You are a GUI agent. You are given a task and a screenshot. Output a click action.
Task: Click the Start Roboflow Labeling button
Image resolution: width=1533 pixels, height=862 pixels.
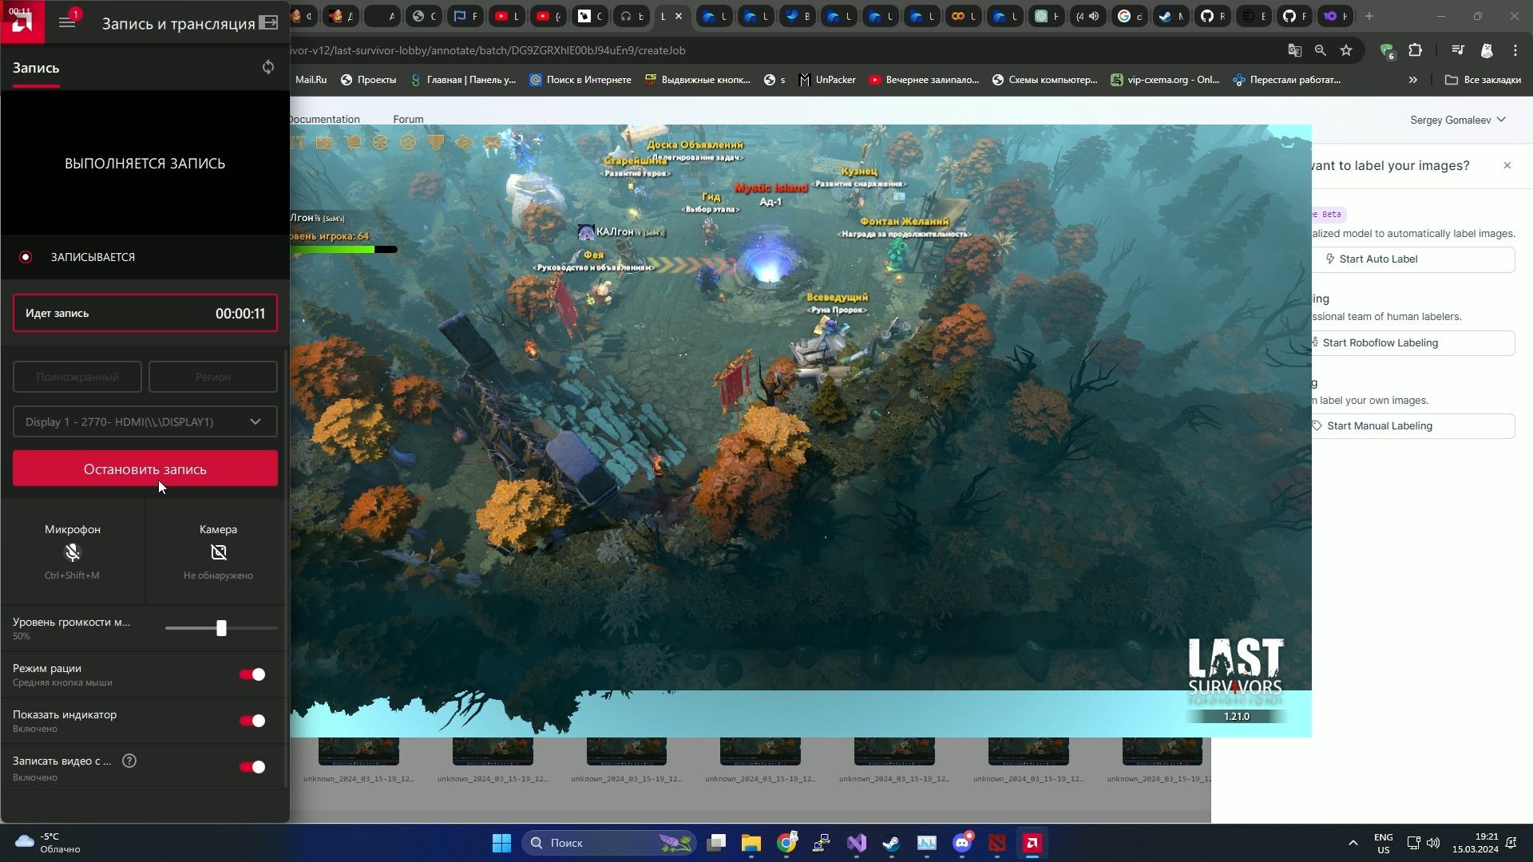click(1413, 342)
